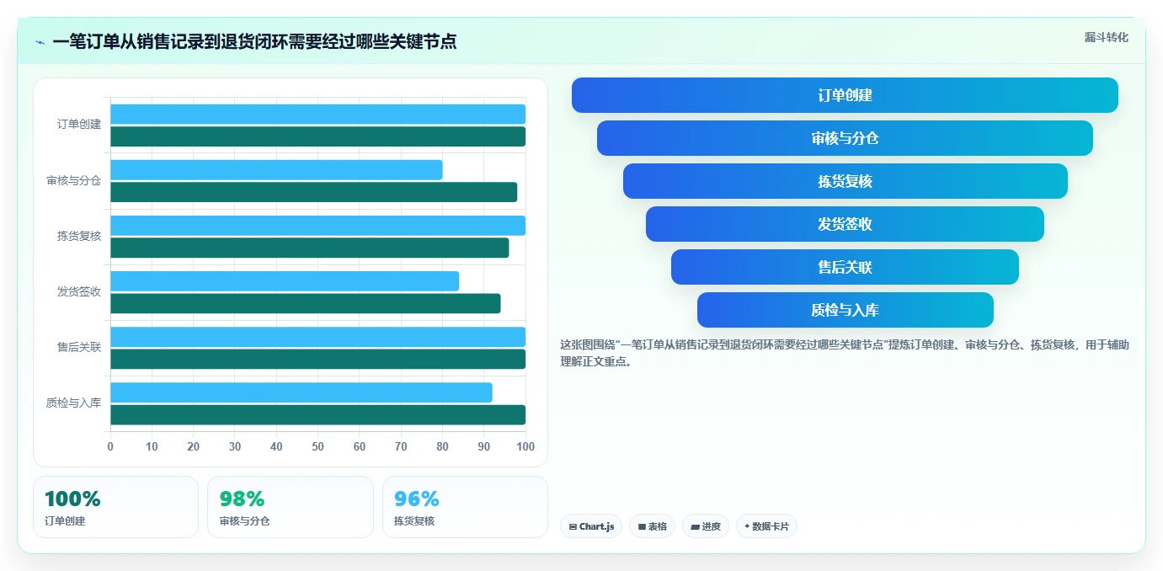Click the light blue bar for 订单创建
This screenshot has height=571, width=1163.
point(317,114)
